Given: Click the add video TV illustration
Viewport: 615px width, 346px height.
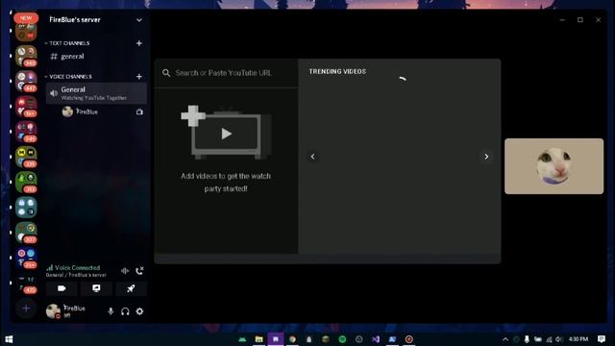Looking at the screenshot, I should pos(226,133).
